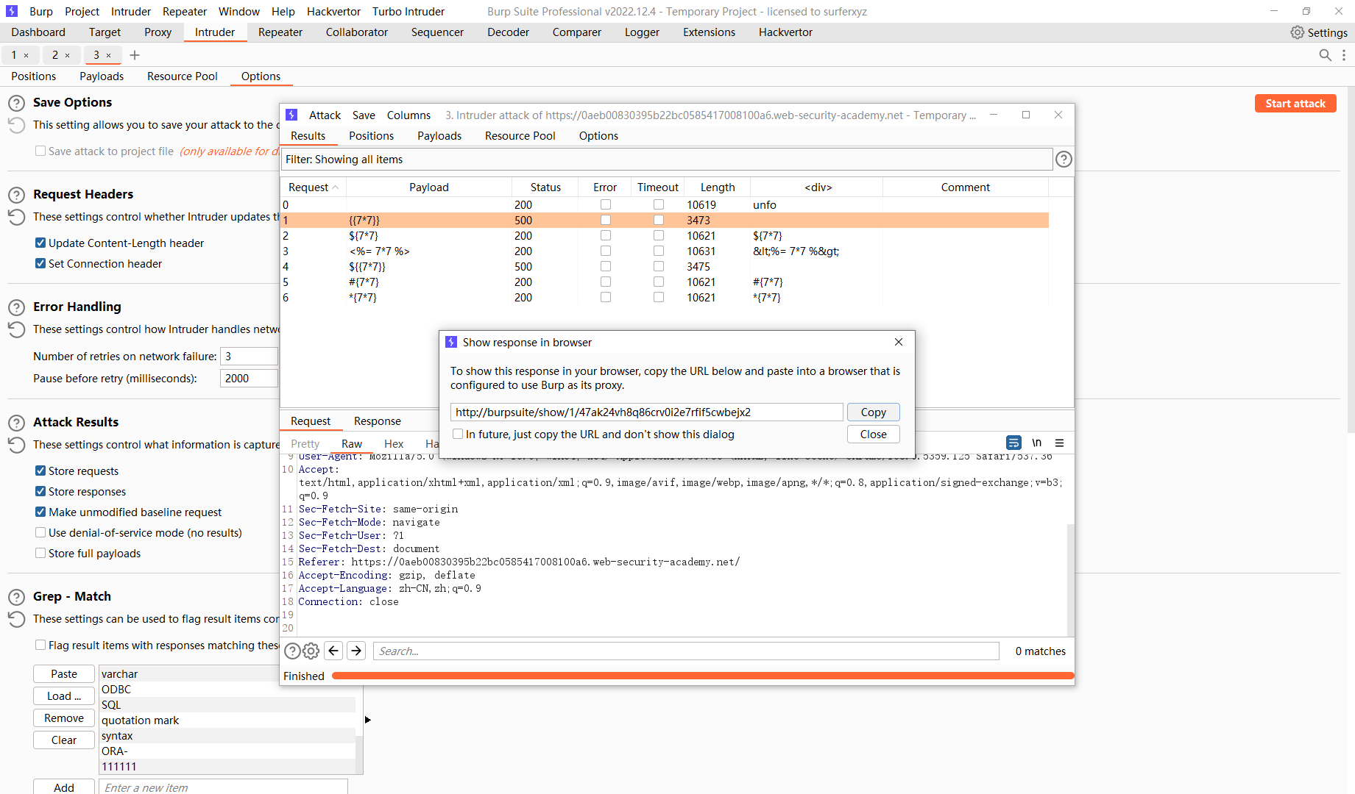Click the attack progress bar
Viewport: 1355px width, 794px height.
[x=703, y=676]
